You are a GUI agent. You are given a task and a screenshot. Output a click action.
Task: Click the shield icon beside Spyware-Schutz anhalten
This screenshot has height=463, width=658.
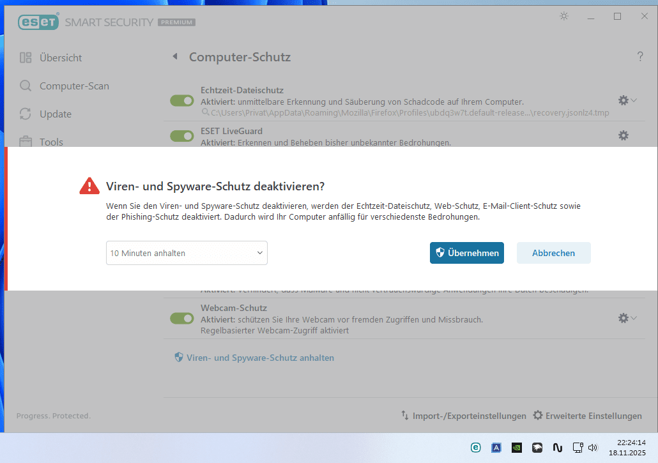pyautogui.click(x=179, y=358)
